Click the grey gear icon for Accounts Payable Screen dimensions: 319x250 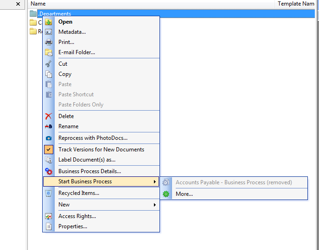coord(166,182)
